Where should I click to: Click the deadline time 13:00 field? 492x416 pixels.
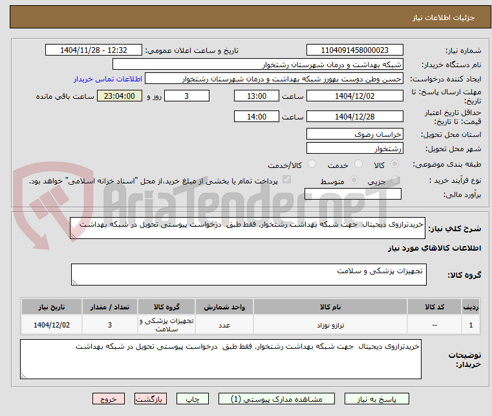tap(257, 96)
